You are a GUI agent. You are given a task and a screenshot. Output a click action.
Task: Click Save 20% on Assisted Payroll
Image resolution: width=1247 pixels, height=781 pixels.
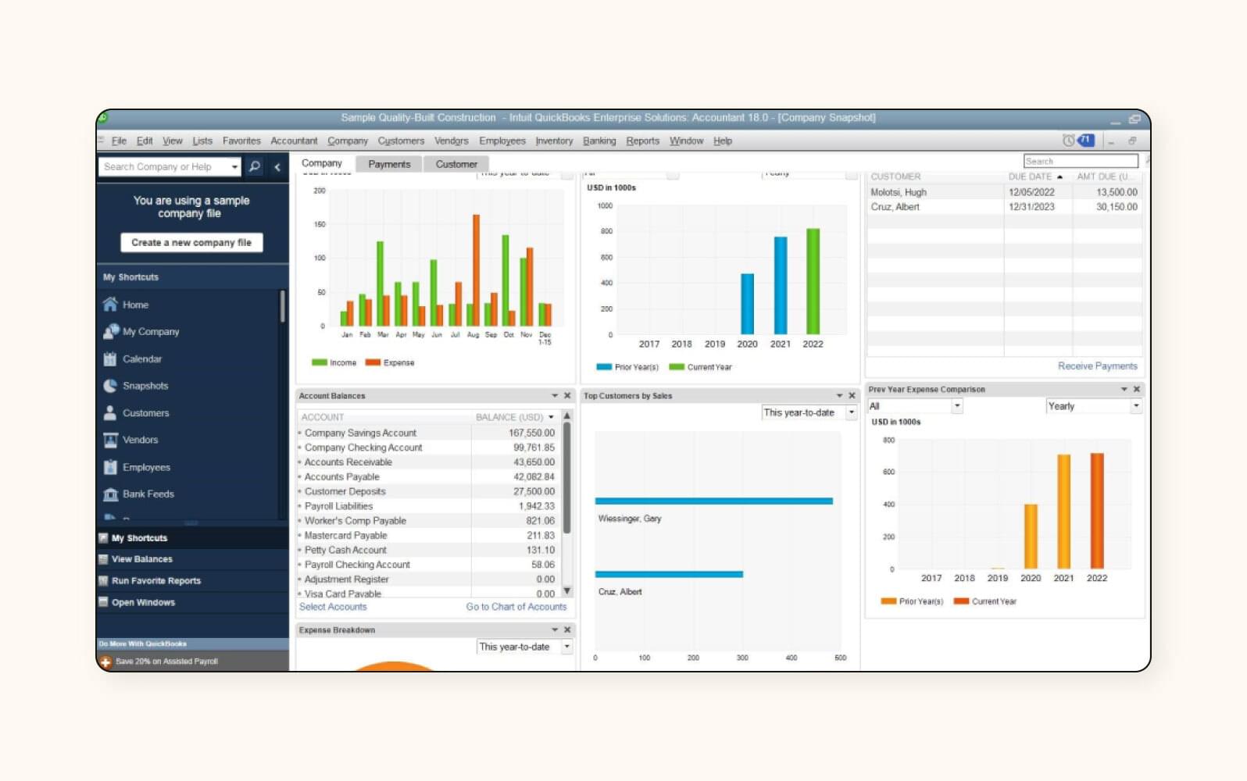tap(166, 662)
